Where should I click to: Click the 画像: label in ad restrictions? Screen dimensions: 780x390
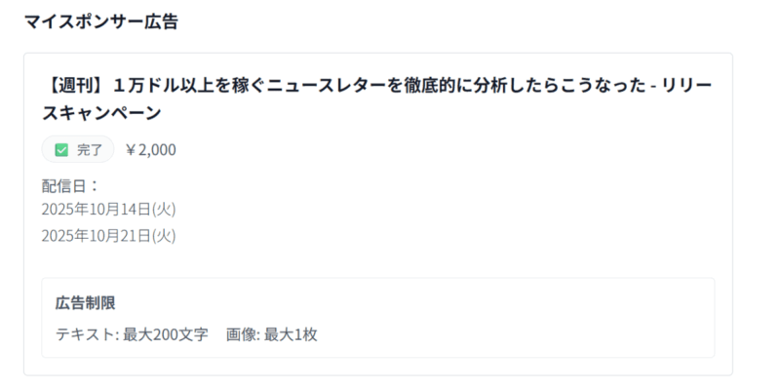click(x=242, y=334)
